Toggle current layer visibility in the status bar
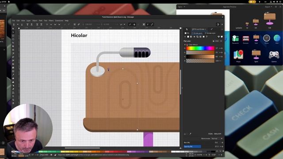This screenshot has width=283, height=159. pyautogui.click(x=51, y=155)
